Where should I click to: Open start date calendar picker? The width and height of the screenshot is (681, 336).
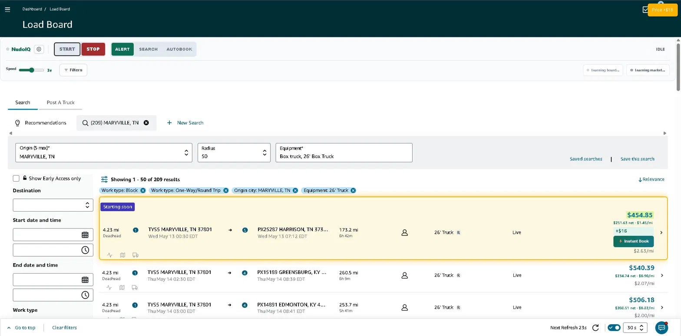coord(85,235)
